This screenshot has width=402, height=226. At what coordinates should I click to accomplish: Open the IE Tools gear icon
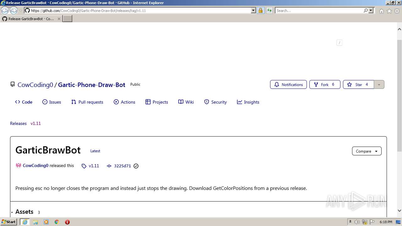(397, 11)
